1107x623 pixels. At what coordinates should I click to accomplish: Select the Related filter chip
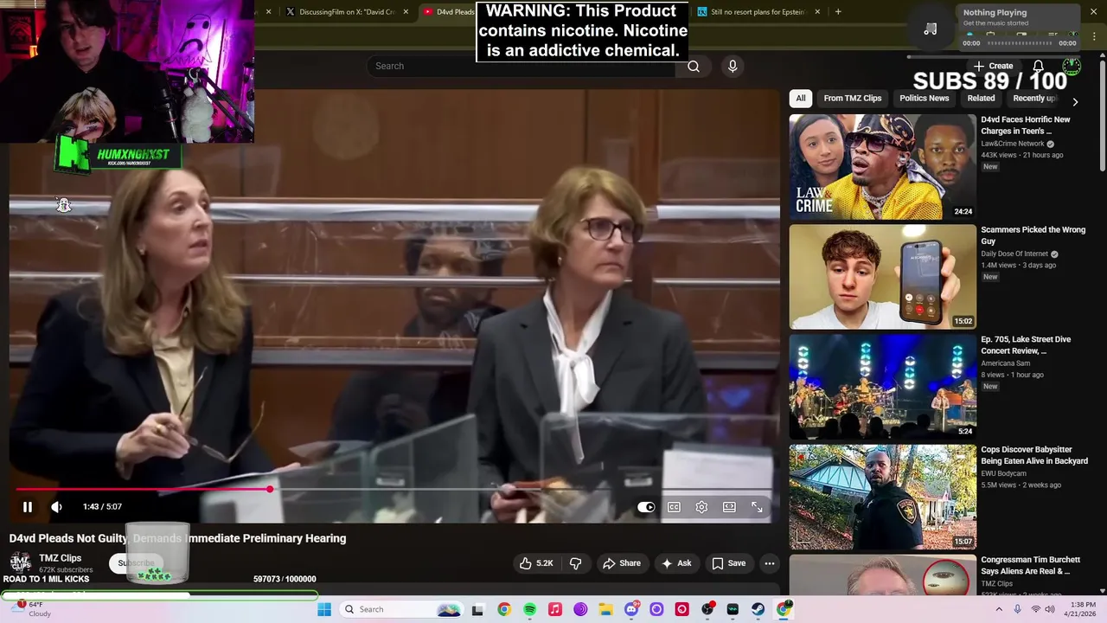click(981, 99)
